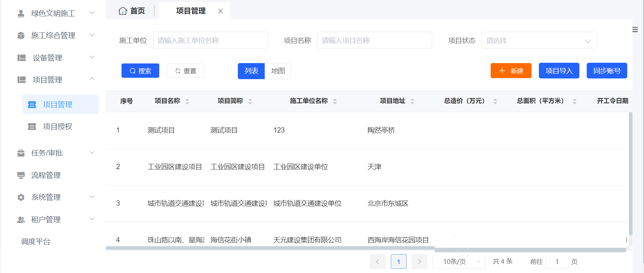644x273 pixels.
Task: Click the hamburger menu icon at right edge
Action: click(635, 30)
